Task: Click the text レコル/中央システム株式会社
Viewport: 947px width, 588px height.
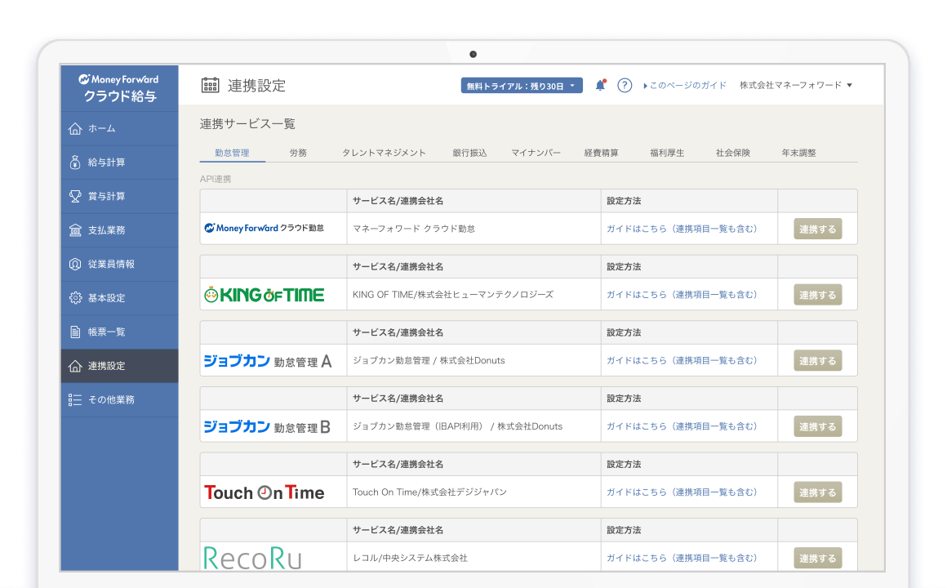Action: click(x=410, y=558)
